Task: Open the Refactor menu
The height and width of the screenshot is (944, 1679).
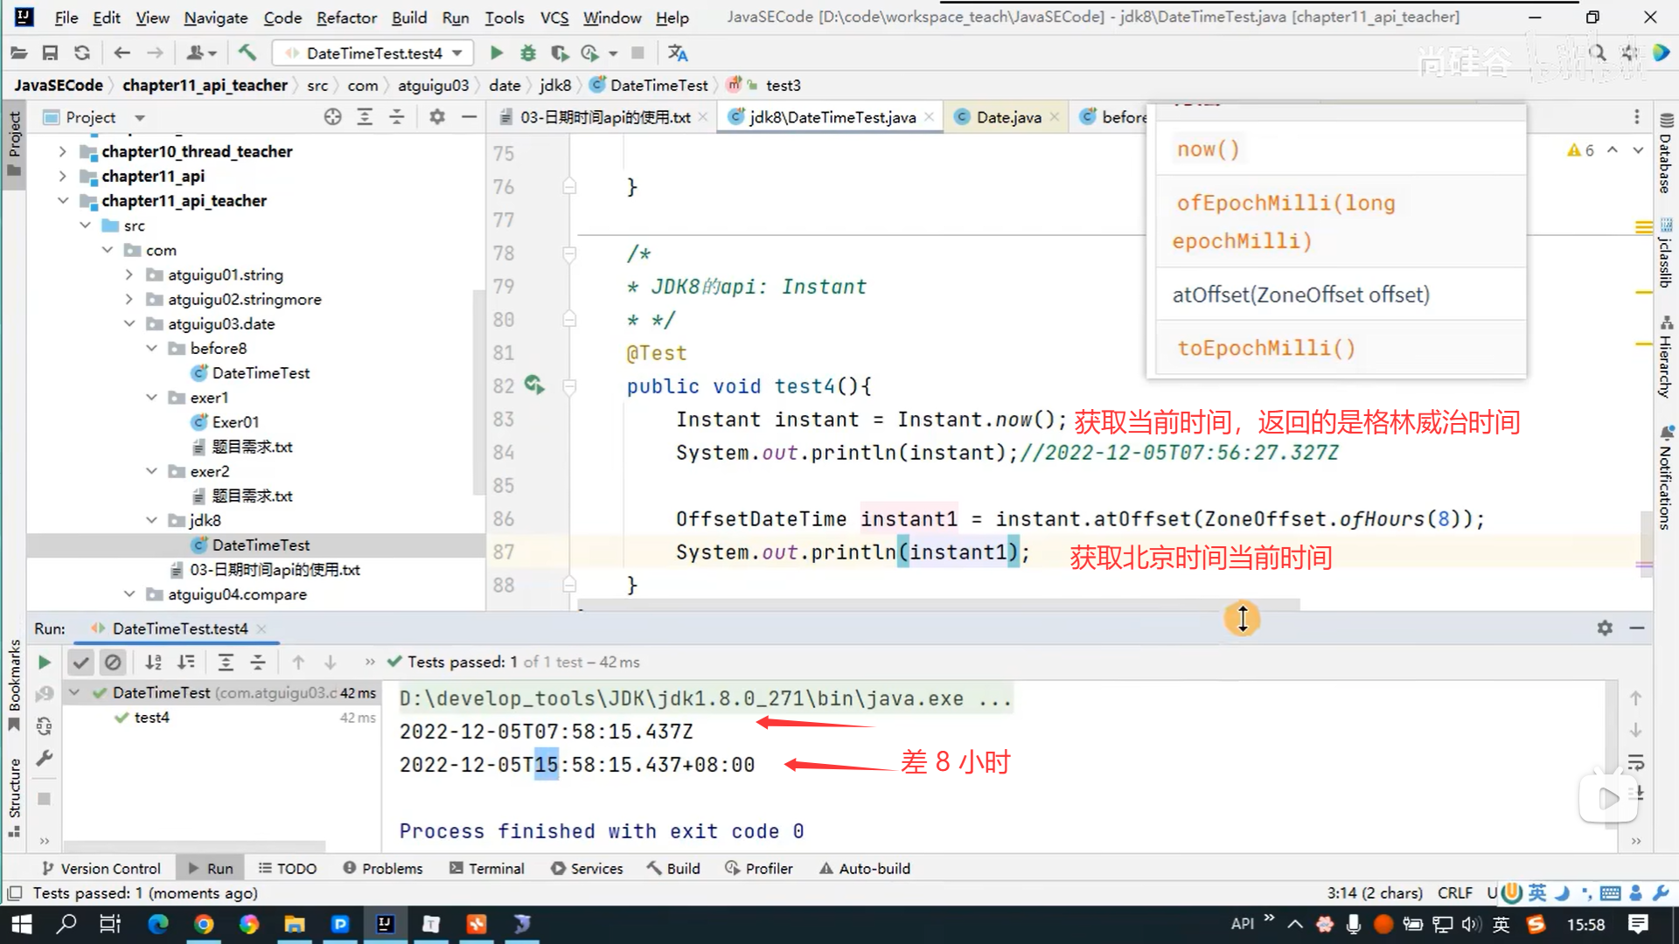Action: pos(346,17)
